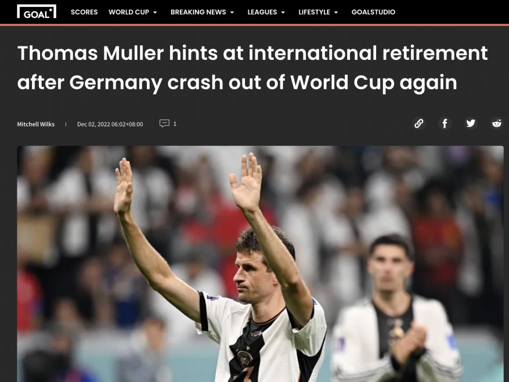Open the Thomas Muller article photo
Viewport: 509px width, 382px height.
pyautogui.click(x=261, y=264)
